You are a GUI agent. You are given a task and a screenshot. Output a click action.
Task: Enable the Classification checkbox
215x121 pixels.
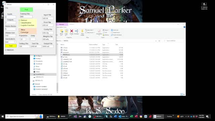[x=19, y=23]
